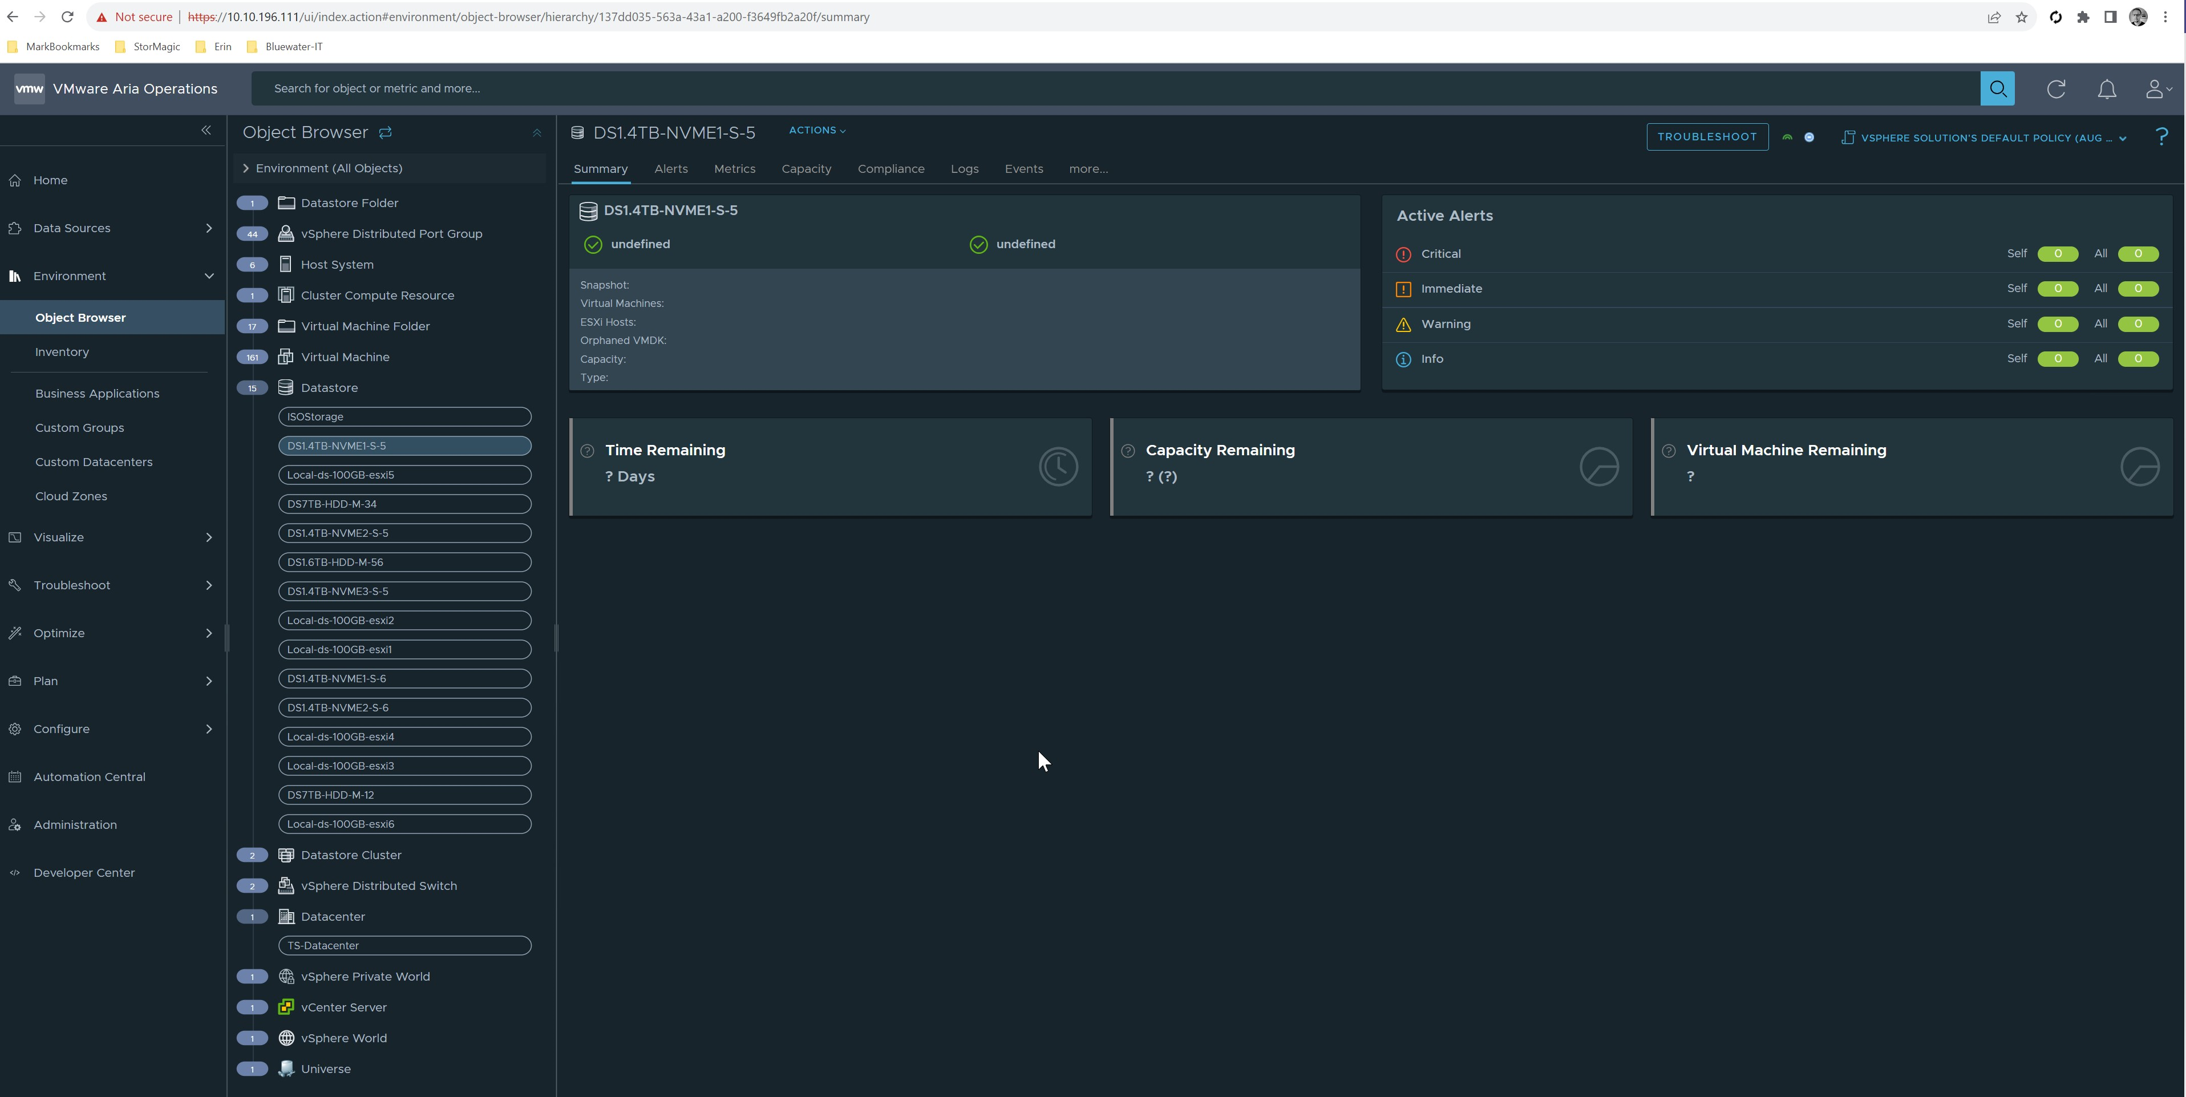This screenshot has height=1097, width=2186.
Task: Click the refresh icon in top bar
Action: click(2055, 89)
